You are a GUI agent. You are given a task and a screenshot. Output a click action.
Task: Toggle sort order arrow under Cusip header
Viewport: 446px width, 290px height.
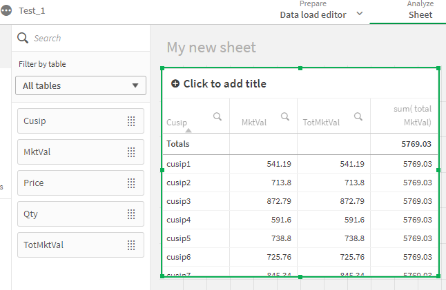(x=189, y=130)
